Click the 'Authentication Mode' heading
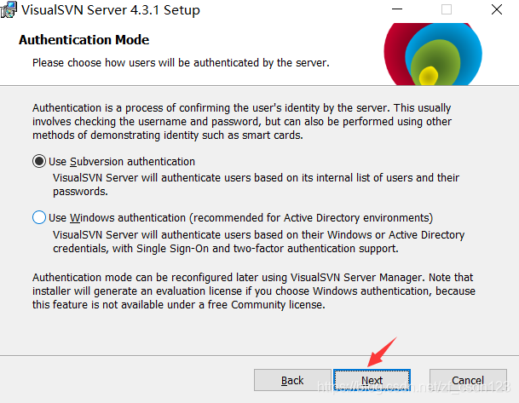Image resolution: width=519 pixels, height=403 pixels. (x=84, y=40)
